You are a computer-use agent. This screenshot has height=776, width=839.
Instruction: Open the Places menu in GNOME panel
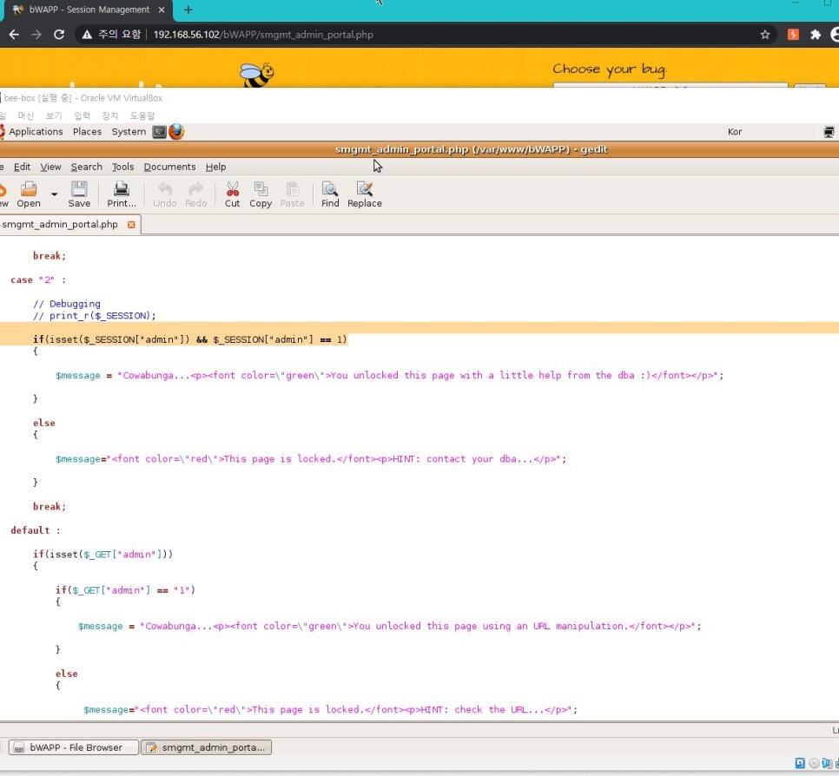point(87,132)
